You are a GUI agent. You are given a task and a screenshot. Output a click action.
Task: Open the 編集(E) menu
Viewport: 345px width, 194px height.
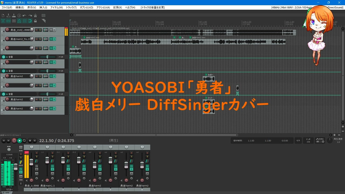[19, 7]
